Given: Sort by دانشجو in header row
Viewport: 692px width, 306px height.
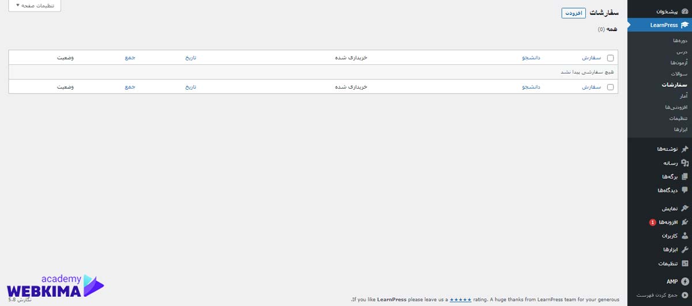Looking at the screenshot, I should [x=531, y=58].
